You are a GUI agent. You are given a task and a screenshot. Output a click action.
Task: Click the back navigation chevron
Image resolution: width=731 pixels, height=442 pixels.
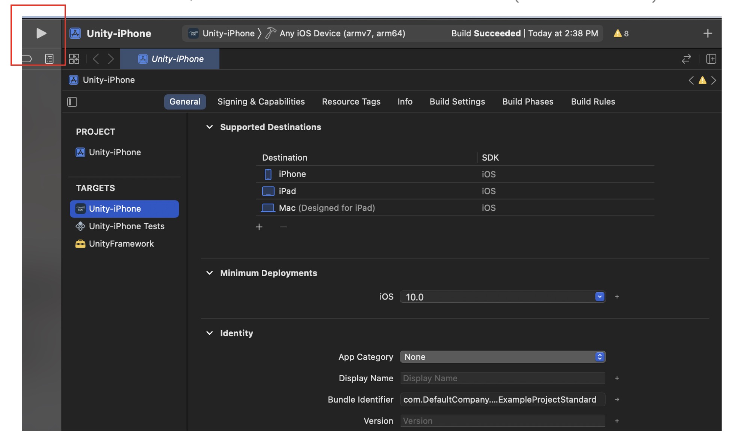click(x=96, y=59)
